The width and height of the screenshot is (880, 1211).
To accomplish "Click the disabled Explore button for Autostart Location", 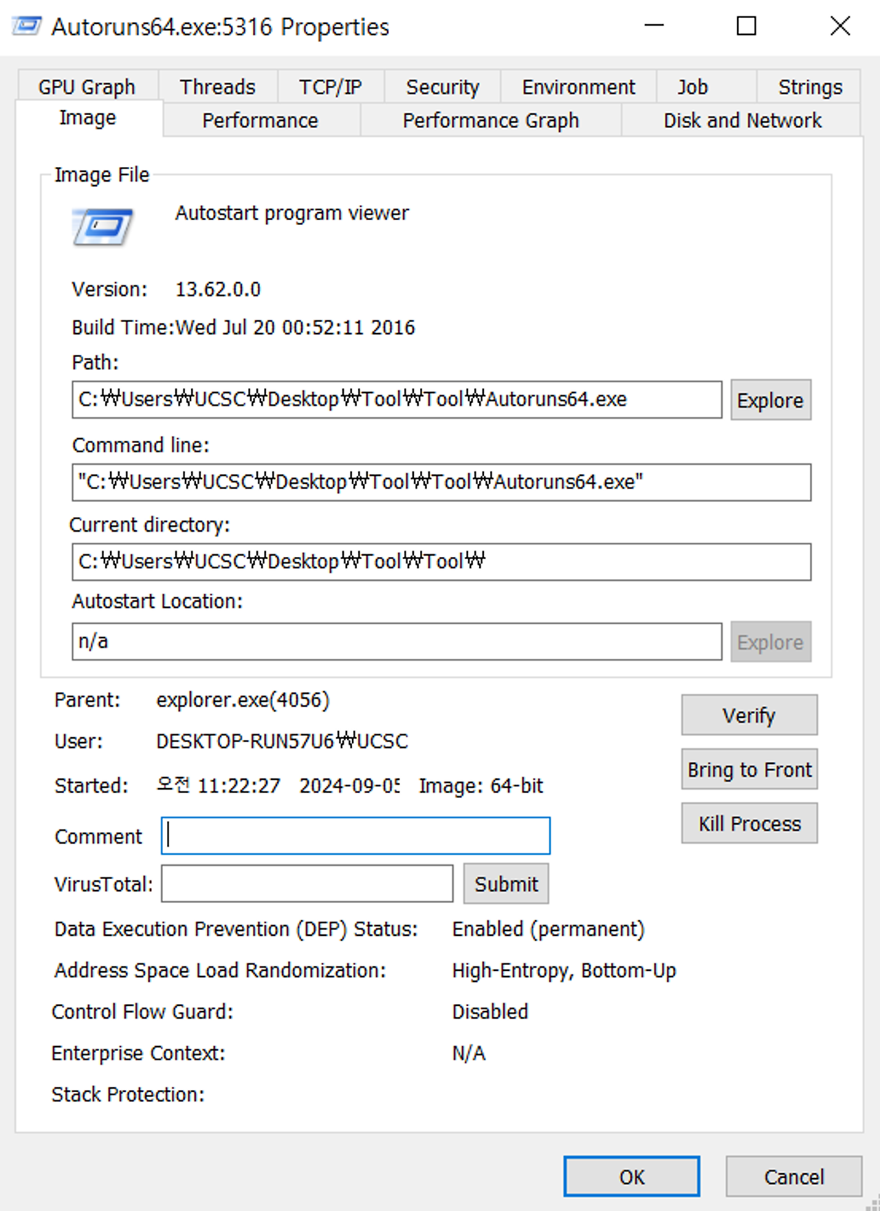I will tap(771, 642).
